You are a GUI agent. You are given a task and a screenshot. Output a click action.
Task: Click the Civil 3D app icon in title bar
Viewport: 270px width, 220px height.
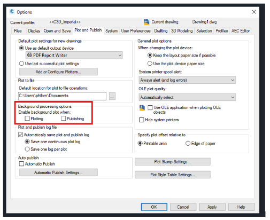click(x=12, y=12)
